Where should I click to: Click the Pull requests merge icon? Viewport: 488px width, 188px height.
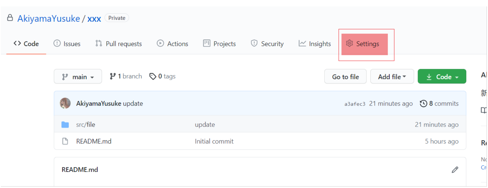point(99,43)
